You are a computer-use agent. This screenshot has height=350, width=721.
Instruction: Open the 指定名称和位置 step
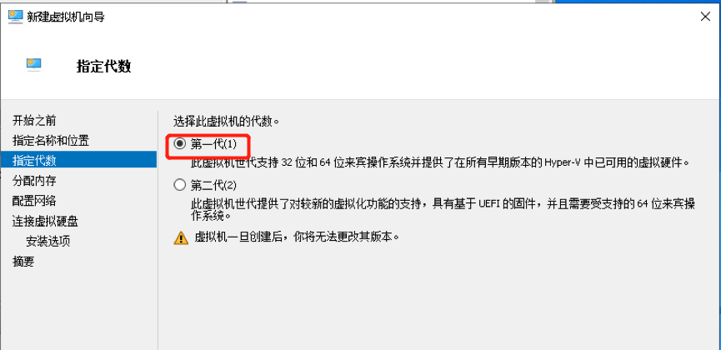[51, 141]
